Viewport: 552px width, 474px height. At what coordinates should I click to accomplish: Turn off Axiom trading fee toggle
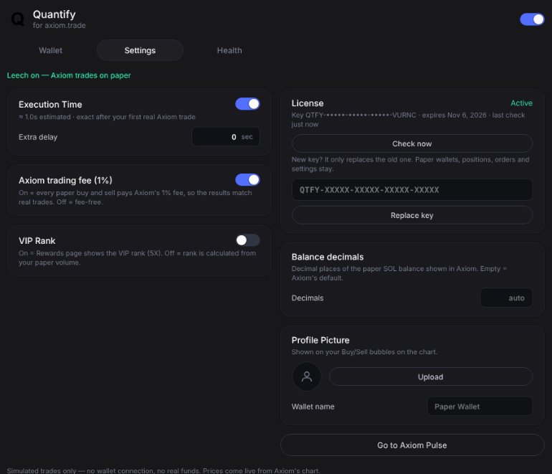247,180
